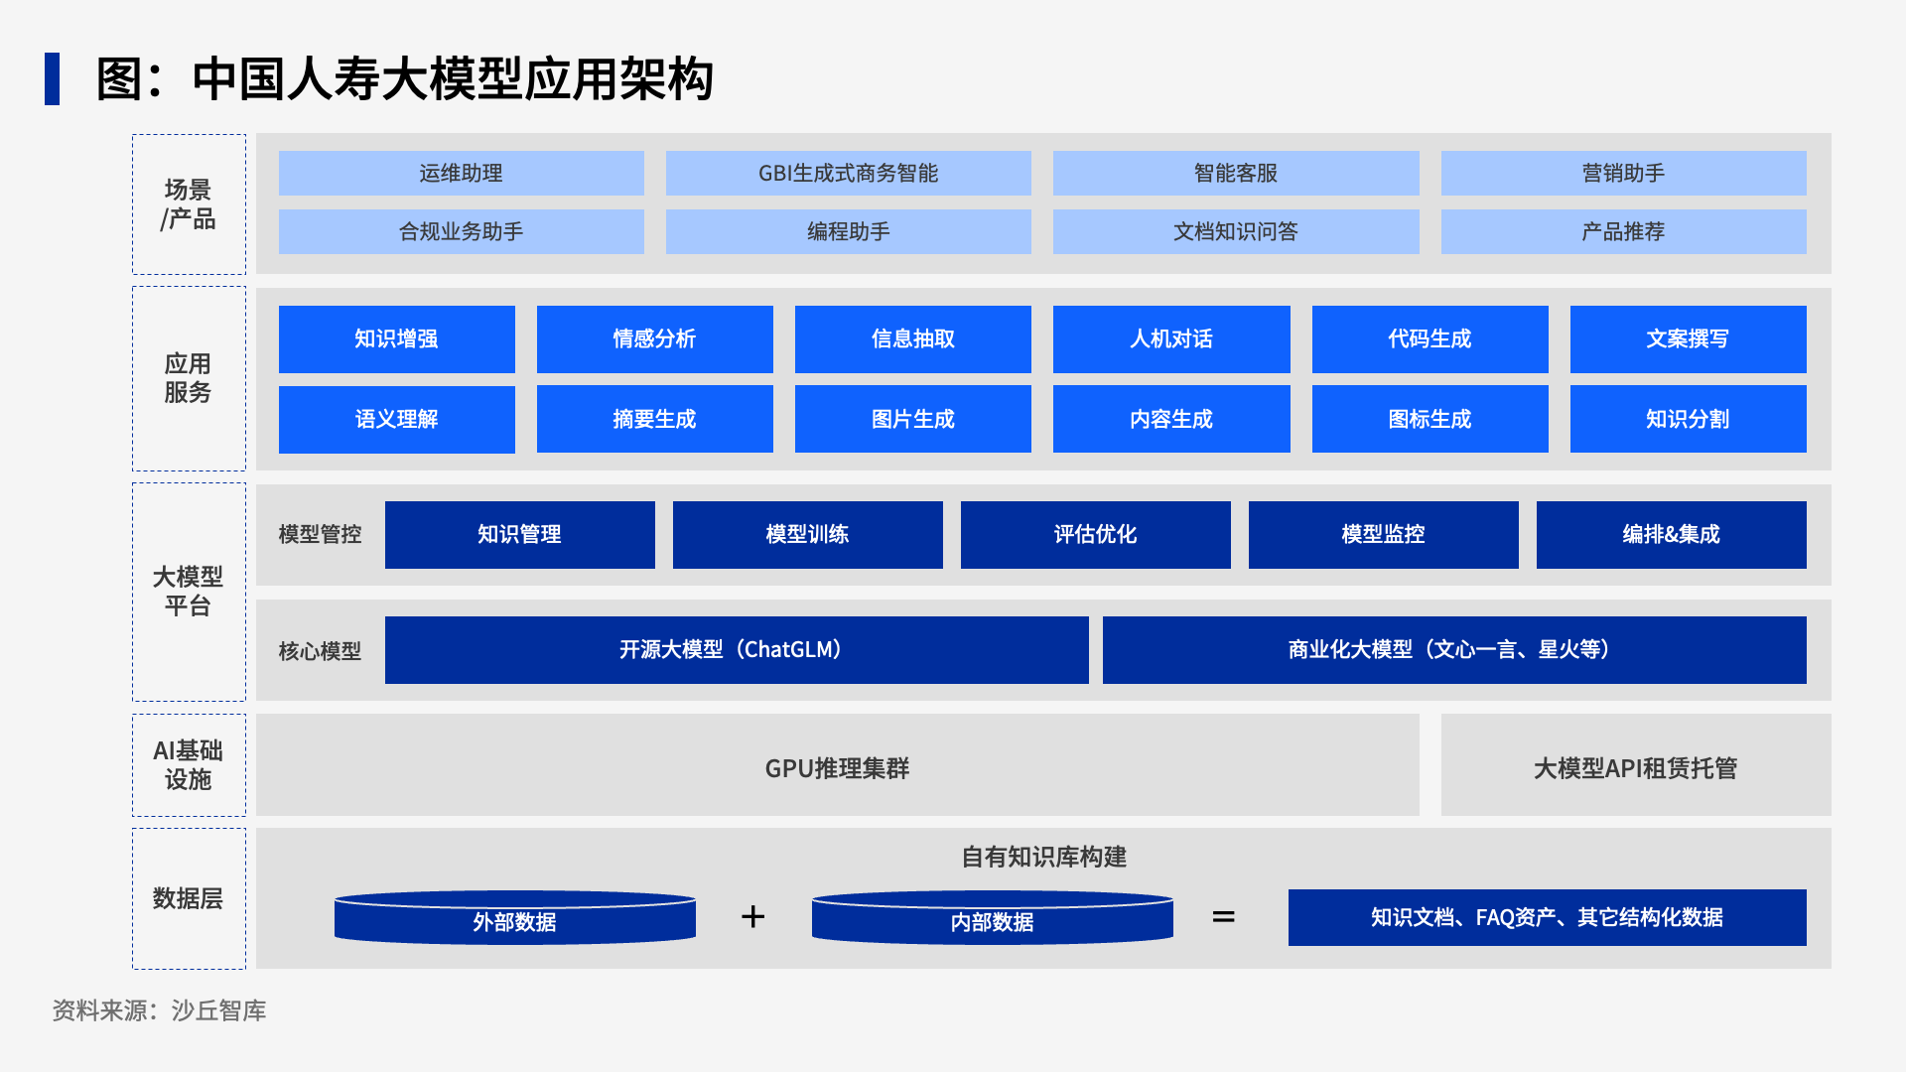Click the 知识文档、FAQ资产 result box
Viewport: 1906px width, 1072px height.
tap(1547, 917)
